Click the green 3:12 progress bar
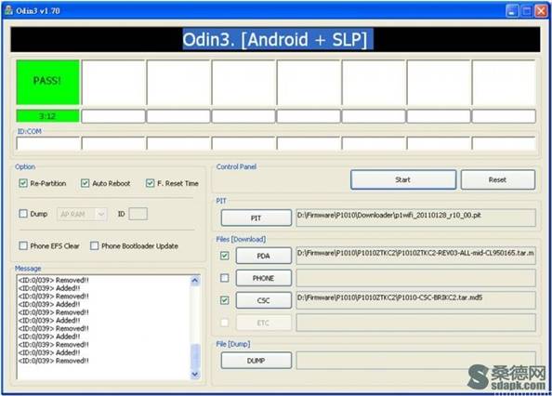 tap(48, 116)
